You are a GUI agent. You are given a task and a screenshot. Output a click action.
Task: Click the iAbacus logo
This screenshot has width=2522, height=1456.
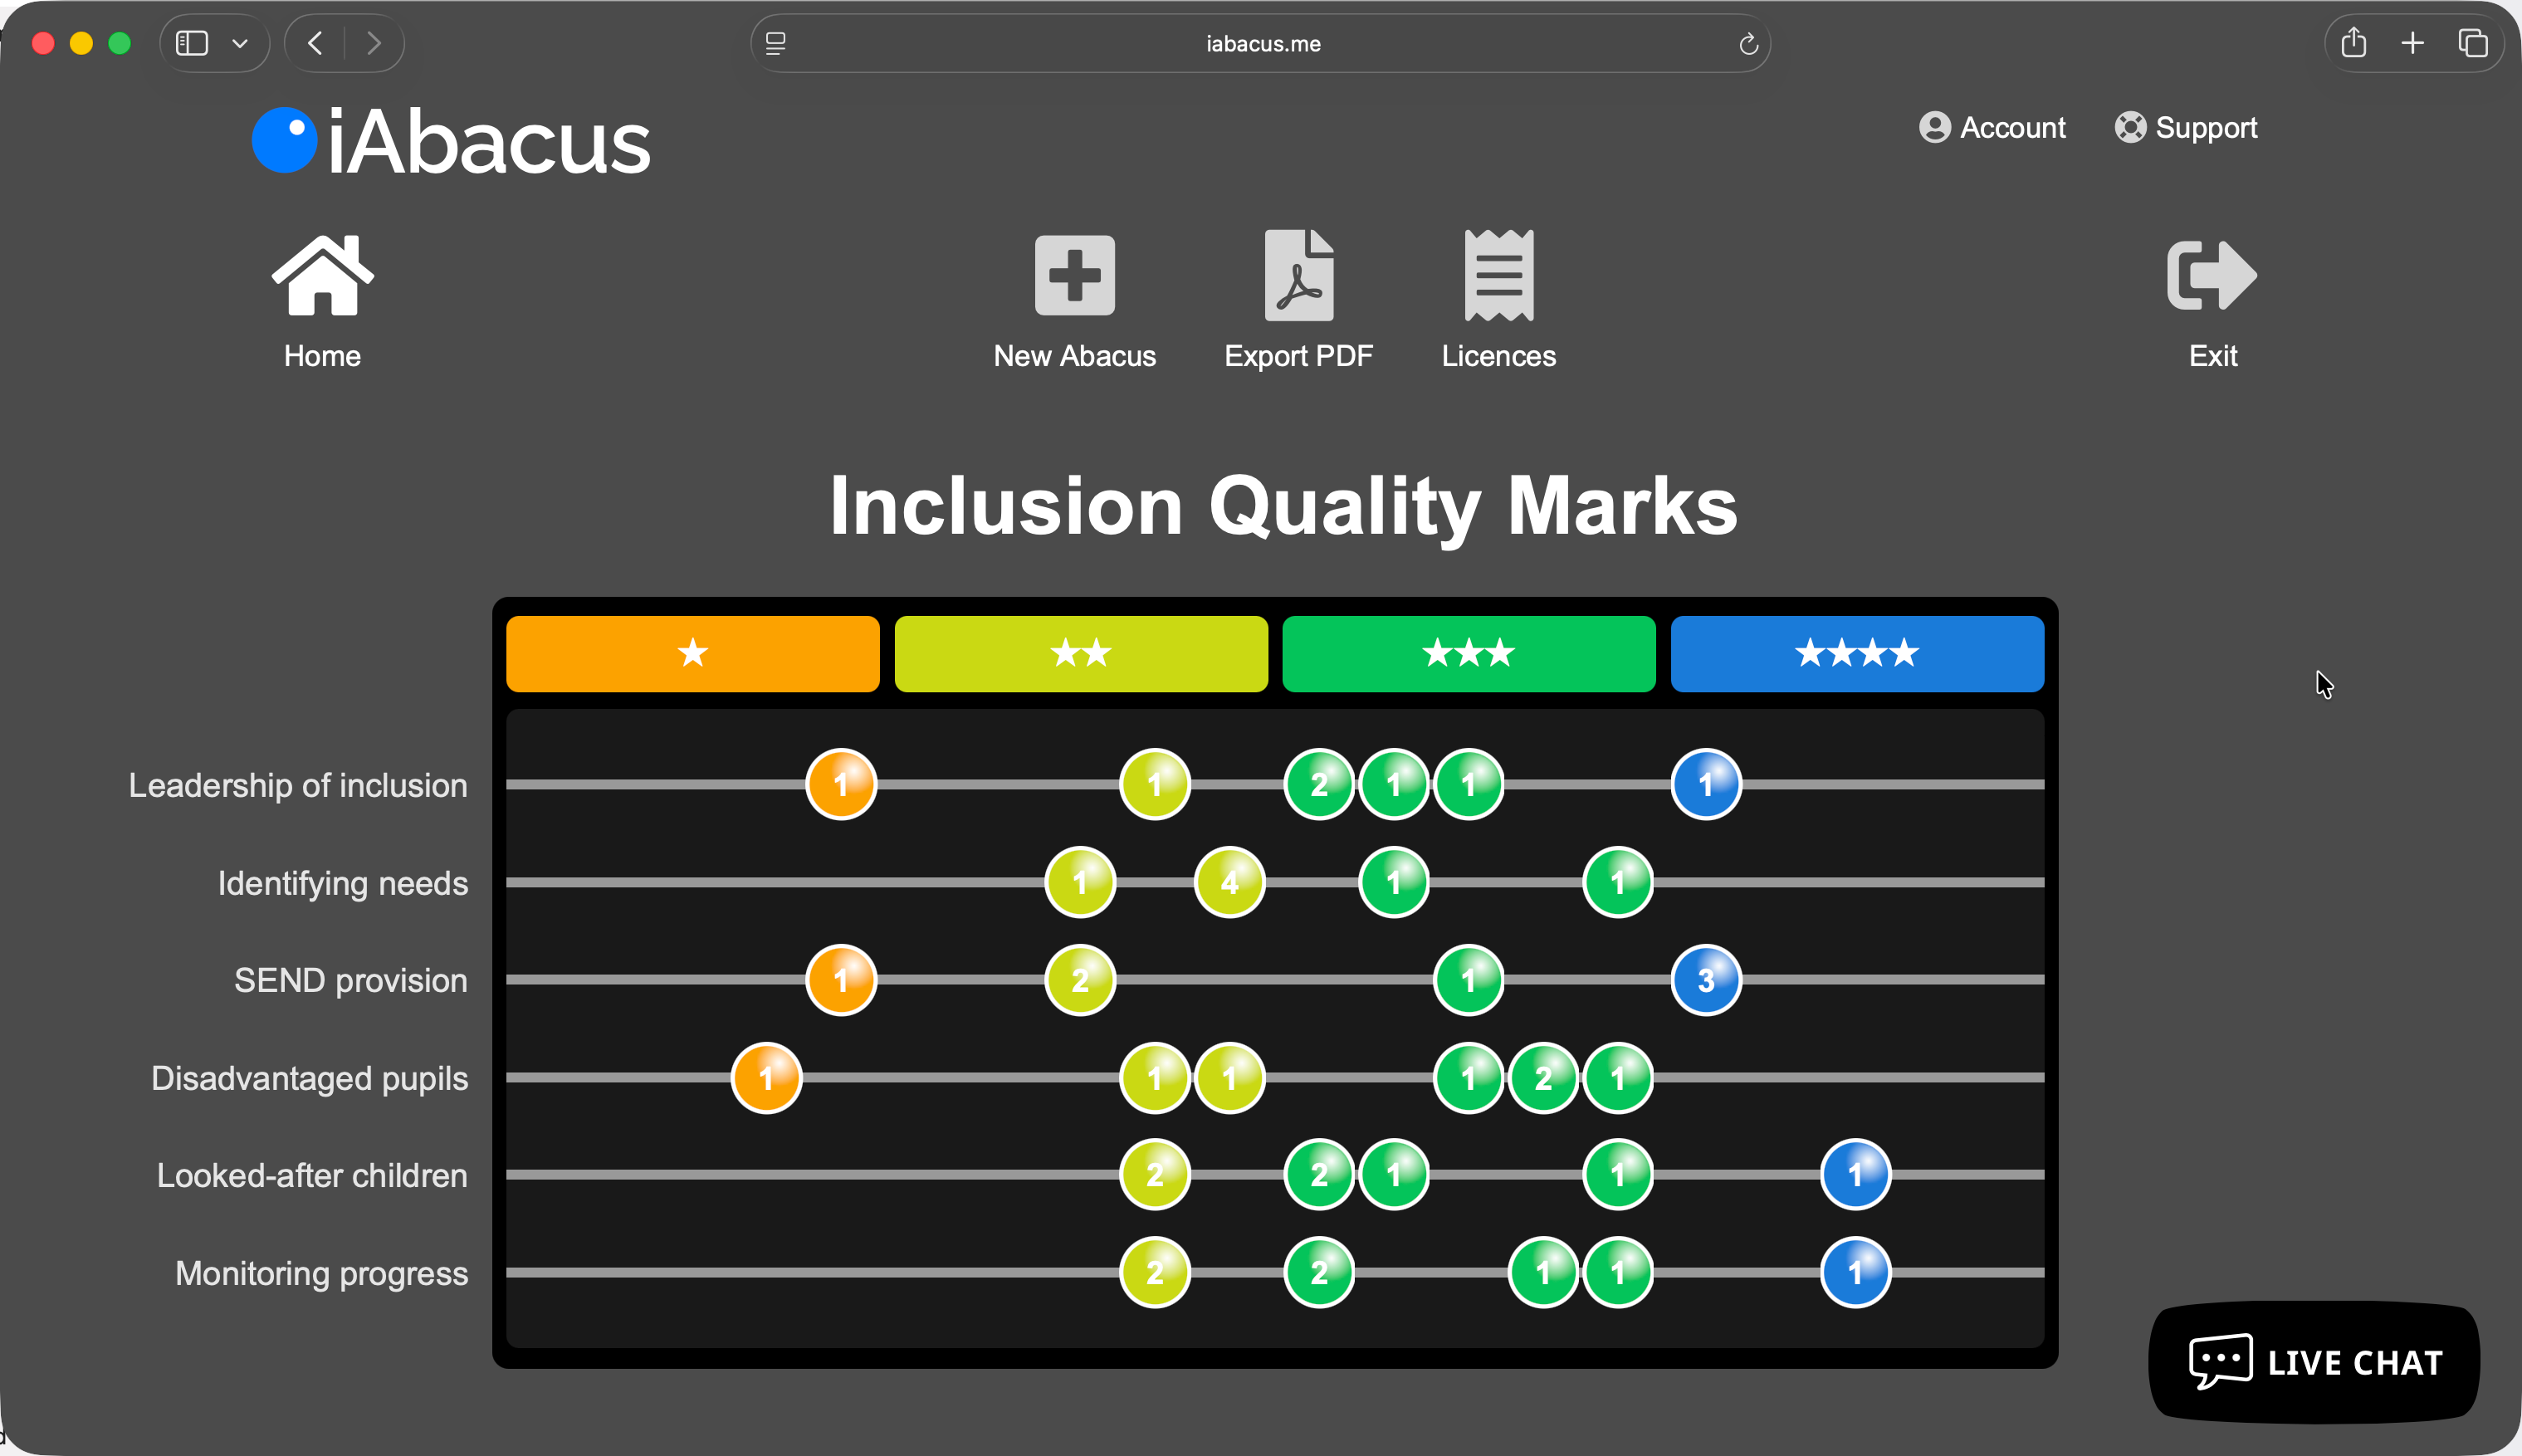(450, 140)
